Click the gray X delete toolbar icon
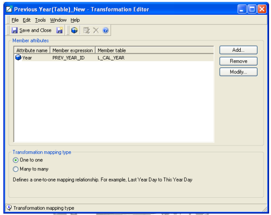 [x=96, y=31]
